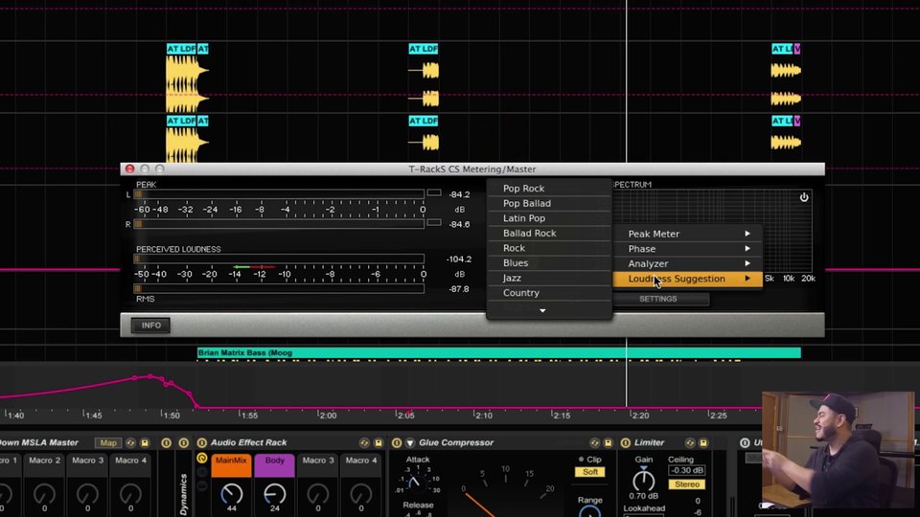Click the -84.2 left peak readout
Image resolution: width=920 pixels, height=517 pixels.
pyautogui.click(x=459, y=194)
